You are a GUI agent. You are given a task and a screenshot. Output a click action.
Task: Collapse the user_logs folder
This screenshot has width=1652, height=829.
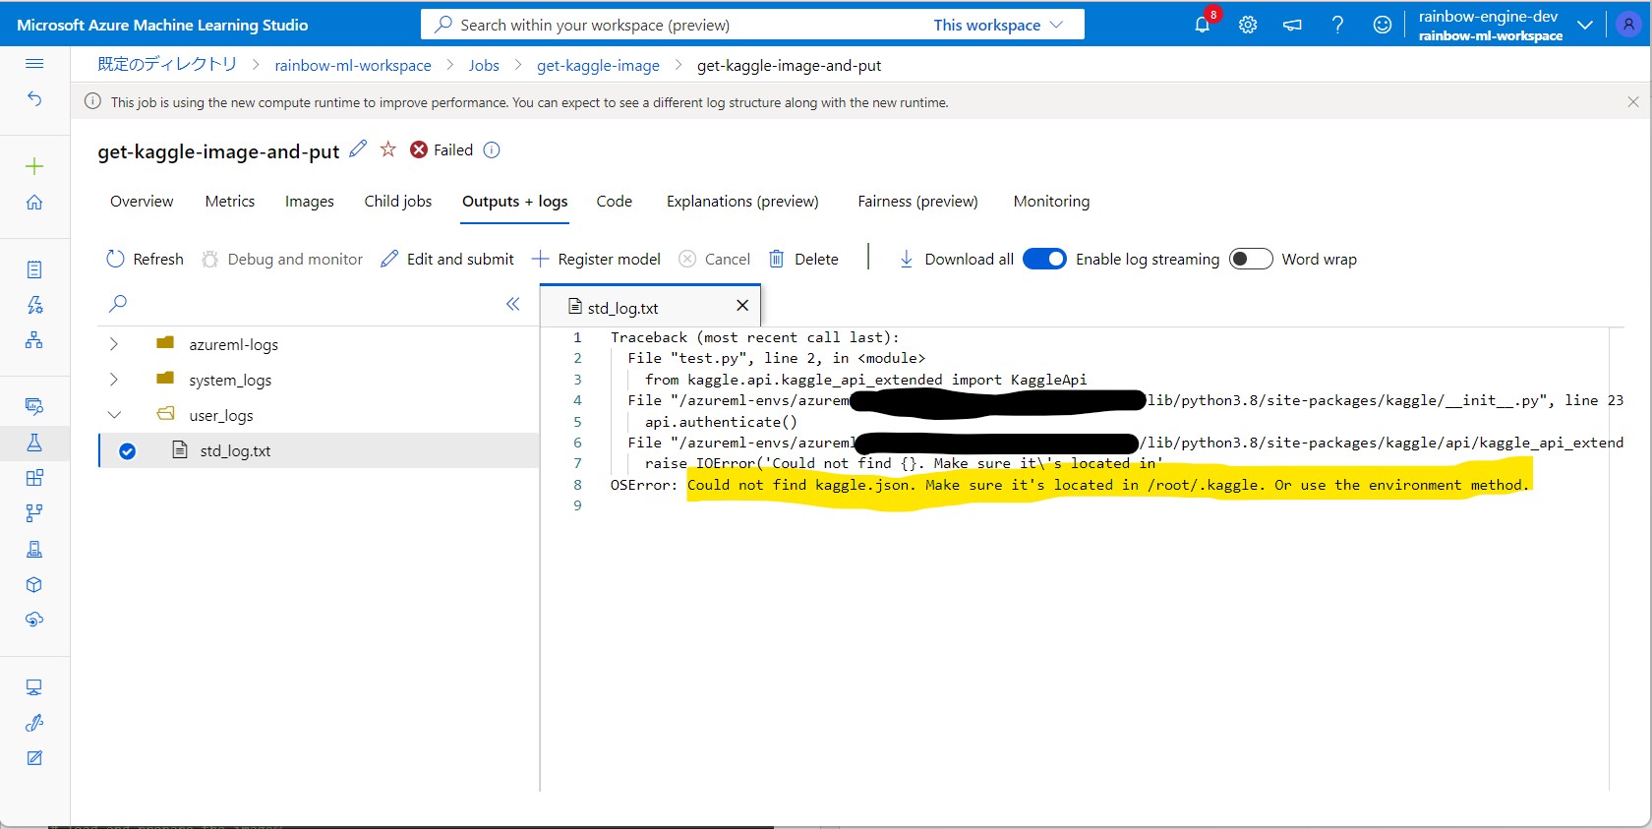(114, 415)
